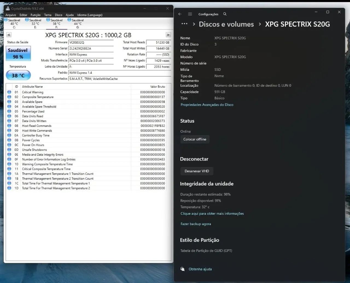
Task: Open the Tema menu
Action: pyautogui.click(x=48, y=15)
